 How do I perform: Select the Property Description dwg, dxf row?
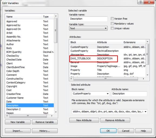tap(108, 74)
